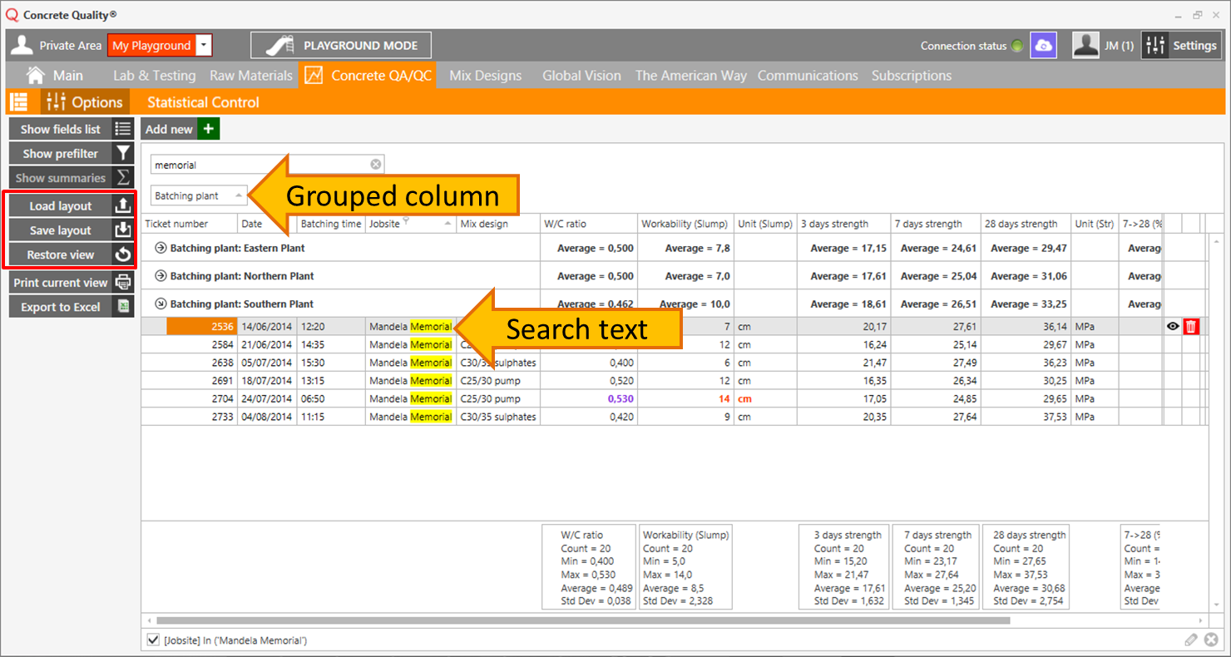Expand the Northern Plant group
The image size is (1231, 657).
pos(161,276)
